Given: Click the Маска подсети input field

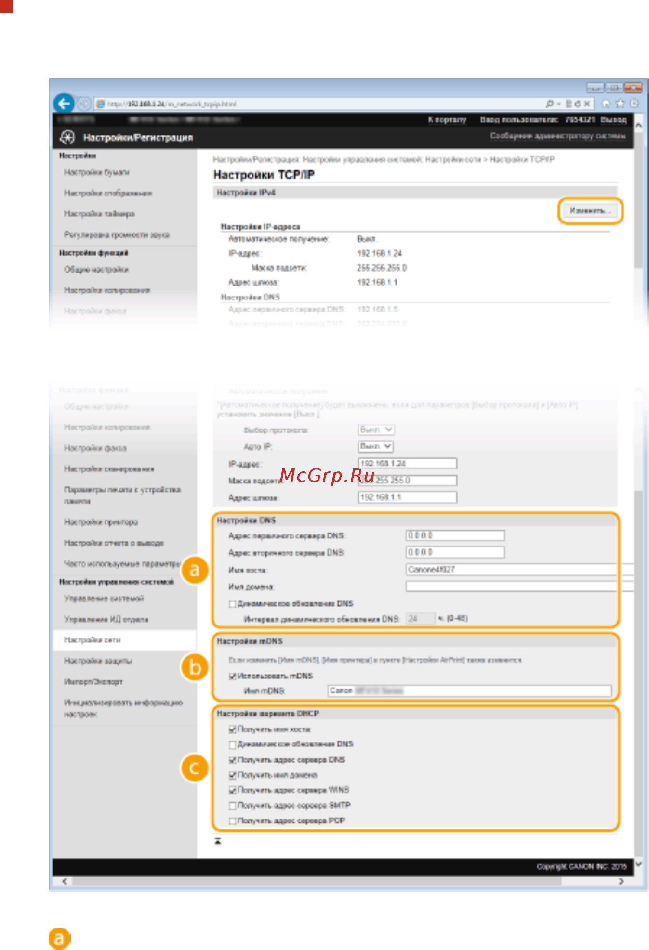Looking at the screenshot, I should 408,480.
